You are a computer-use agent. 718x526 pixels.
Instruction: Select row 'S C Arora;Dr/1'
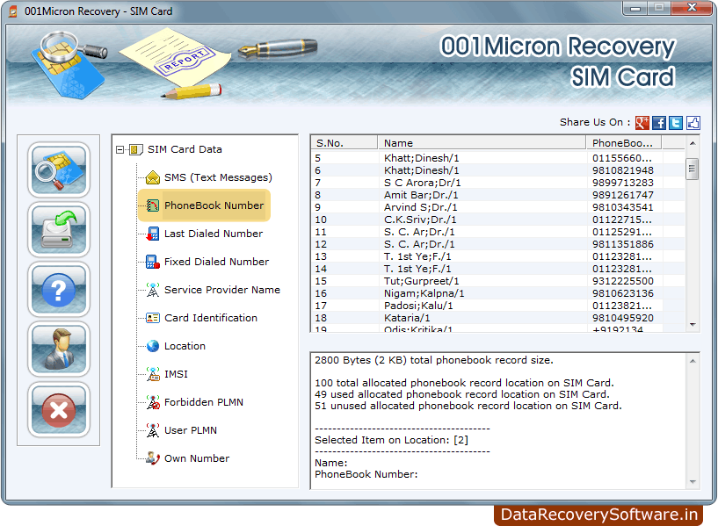(498, 183)
